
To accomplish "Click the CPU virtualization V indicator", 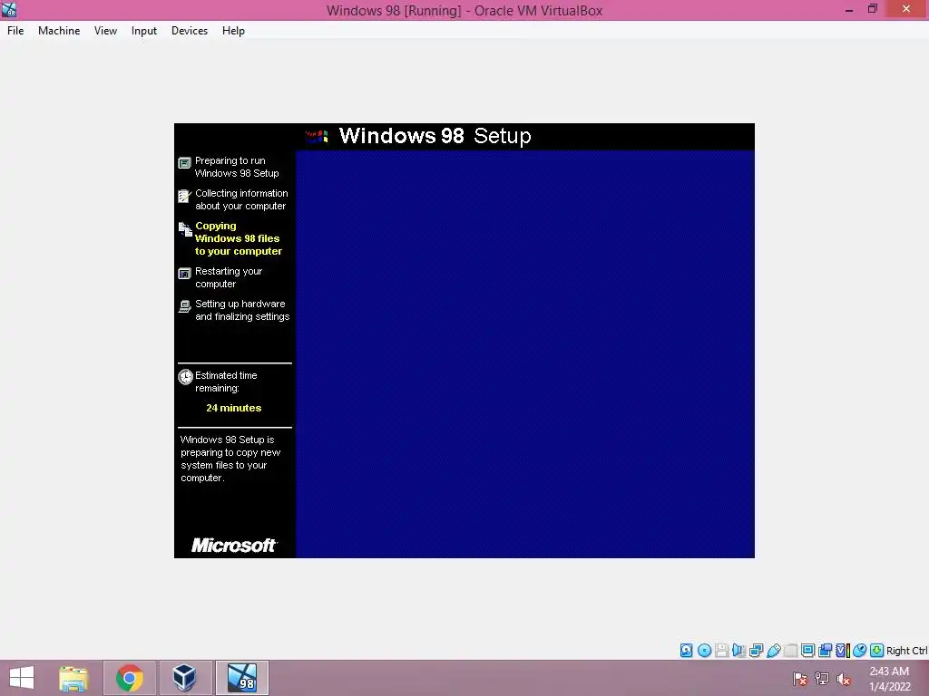I will point(842,651).
